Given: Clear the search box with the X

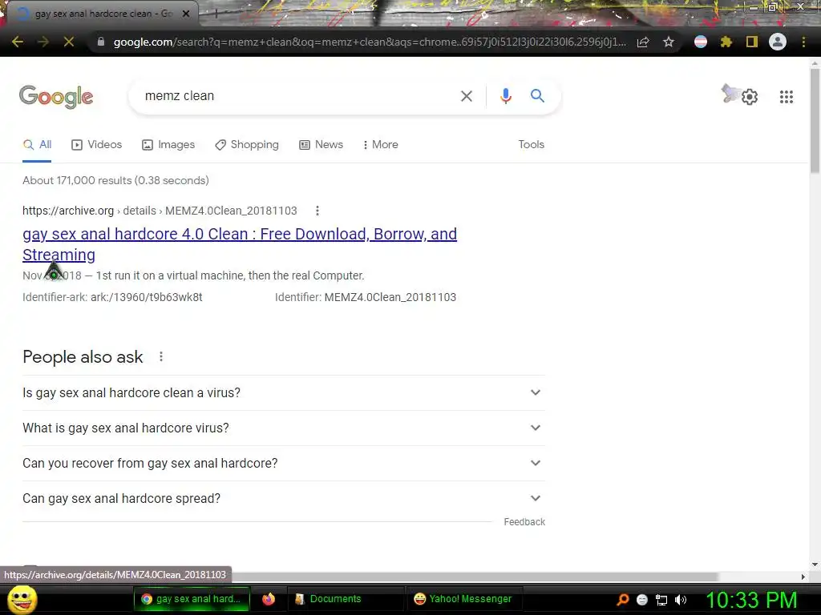Looking at the screenshot, I should (467, 96).
